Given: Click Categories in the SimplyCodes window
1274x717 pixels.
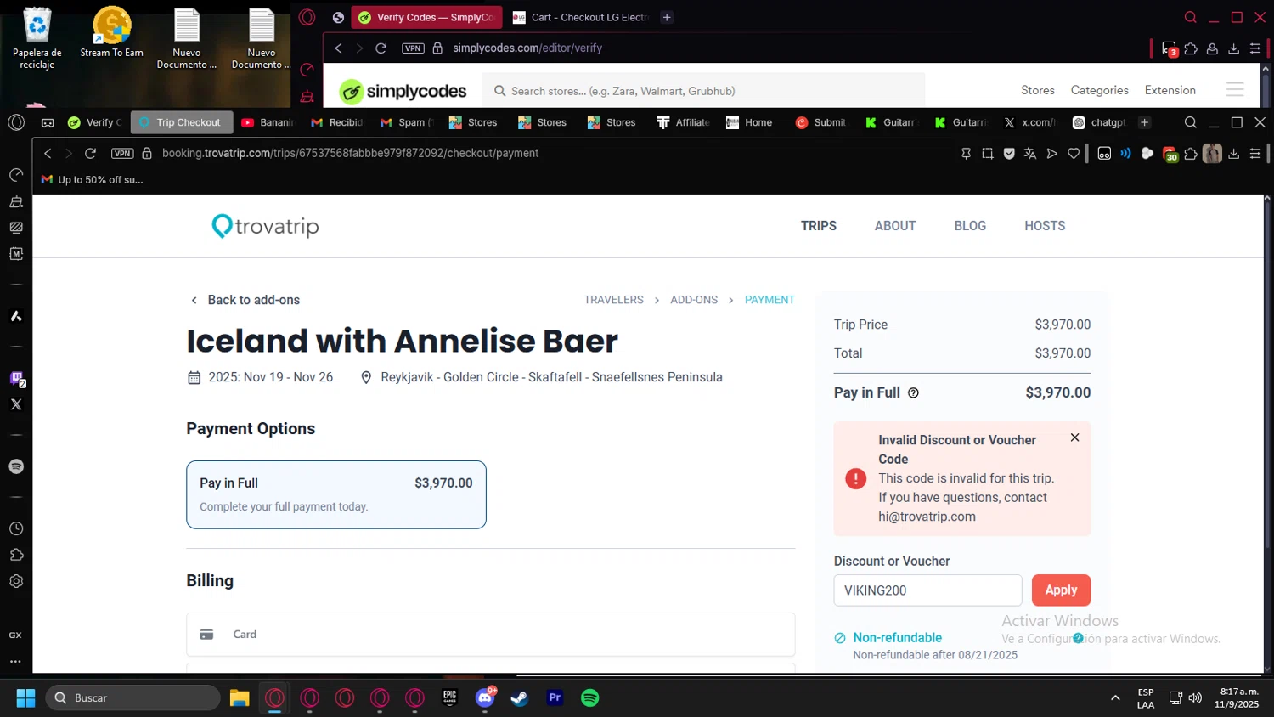Looking at the screenshot, I should [1099, 90].
